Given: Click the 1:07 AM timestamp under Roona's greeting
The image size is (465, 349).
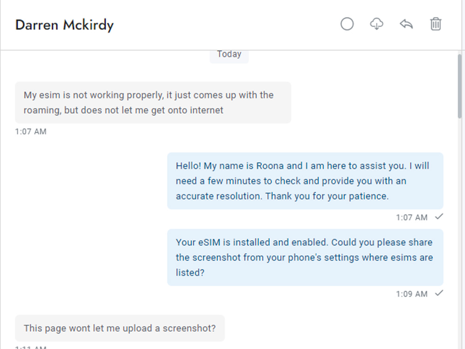Looking at the screenshot, I should (412, 217).
